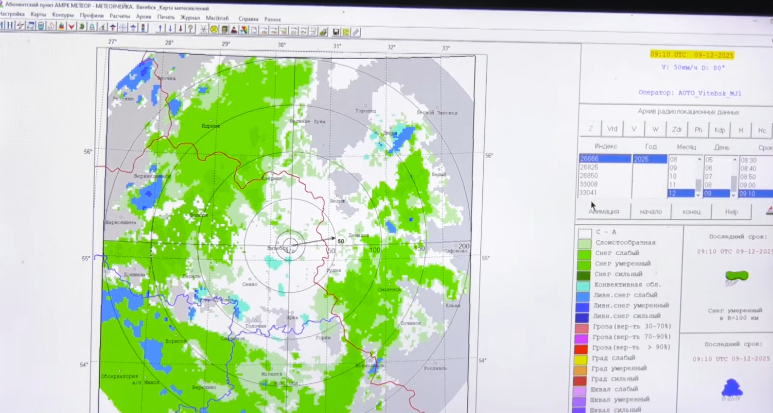Click the snowflake-like star toolbar icon
Viewport: 773px width, 413px height.
pos(203,30)
